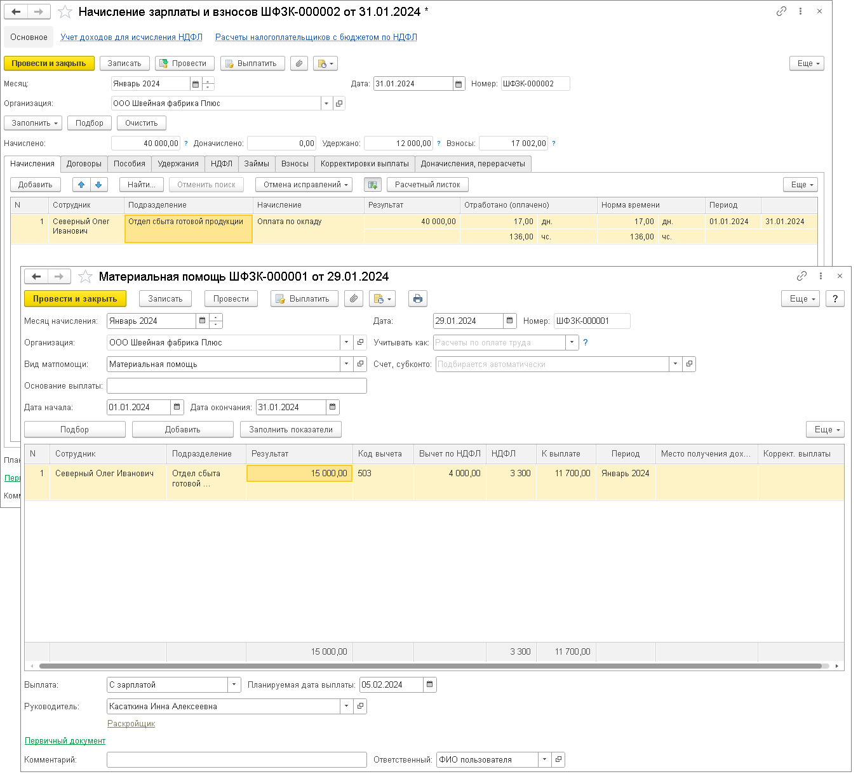
Task: Create-based-on icon dropdown in salary accrual toolbar
Action: coord(325,63)
